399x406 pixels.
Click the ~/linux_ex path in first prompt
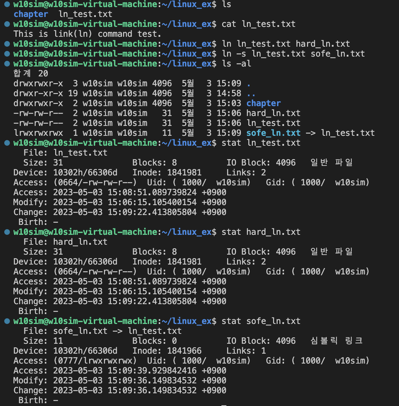pos(187,4)
